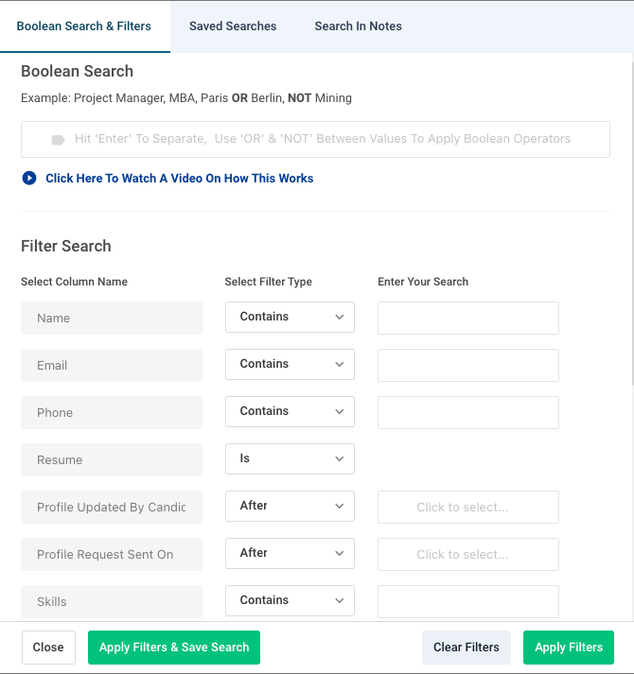Screen dimensions: 634x674
Task: Switch to the Saved Searches tab
Action: (x=233, y=26)
